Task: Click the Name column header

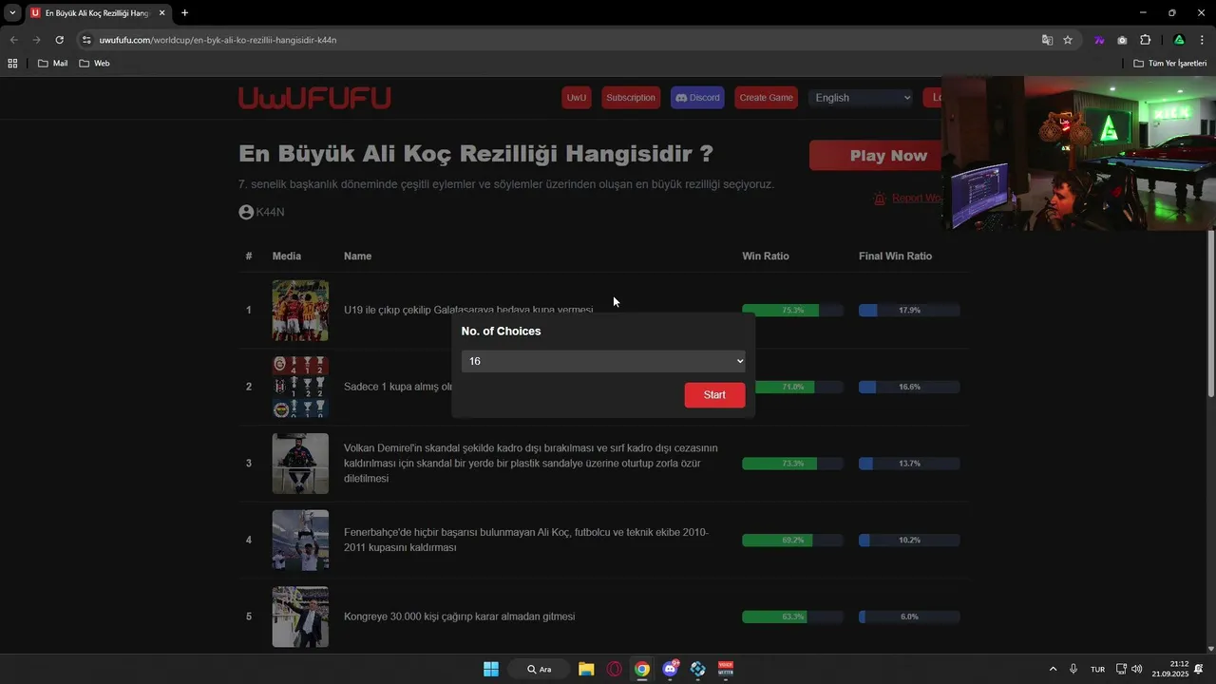Action: tap(357, 256)
